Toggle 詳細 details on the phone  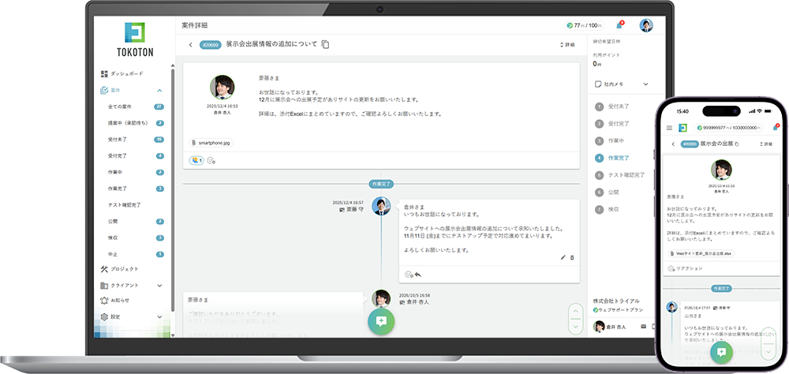tap(765, 144)
